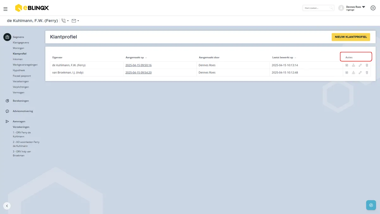Open the settings gear icon
Viewport: 380px width, 214px height.
pos(373,8)
